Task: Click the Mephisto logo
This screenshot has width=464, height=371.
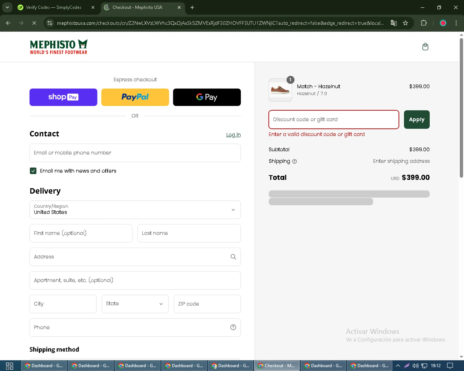Action: point(58,47)
